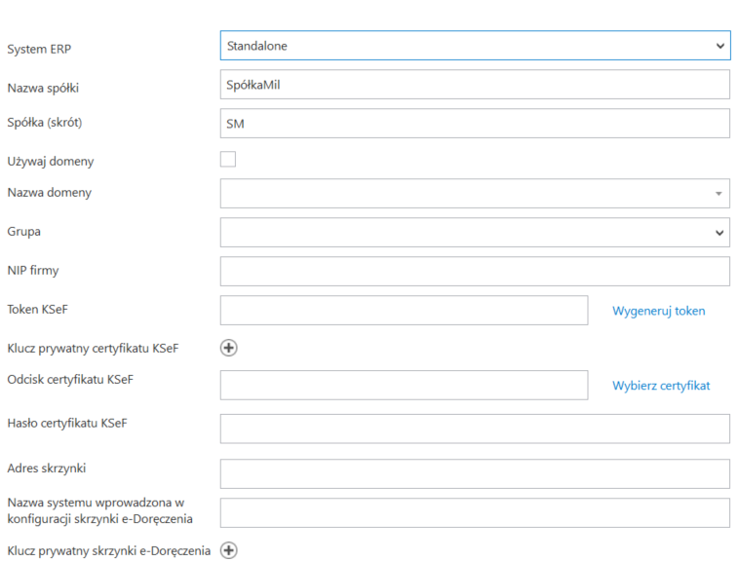Click plus icon for Klucz prywatny skrzynki e-Doręczenia
This screenshot has width=739, height=561.
[229, 550]
